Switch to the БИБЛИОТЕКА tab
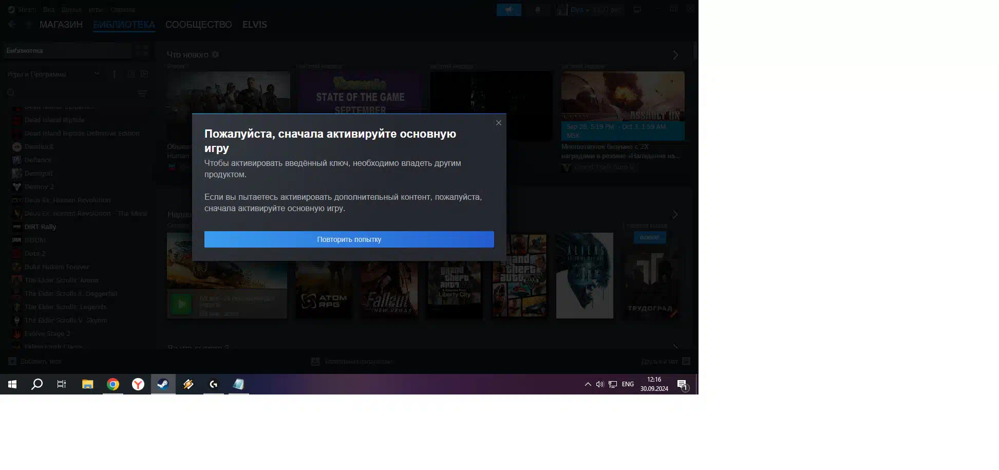999x470 pixels. coord(124,25)
